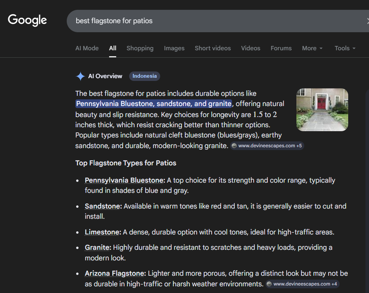The image size is (369, 293).
Task: Click the favicon in the devineescapes.com +5 chip
Action: (x=234, y=146)
